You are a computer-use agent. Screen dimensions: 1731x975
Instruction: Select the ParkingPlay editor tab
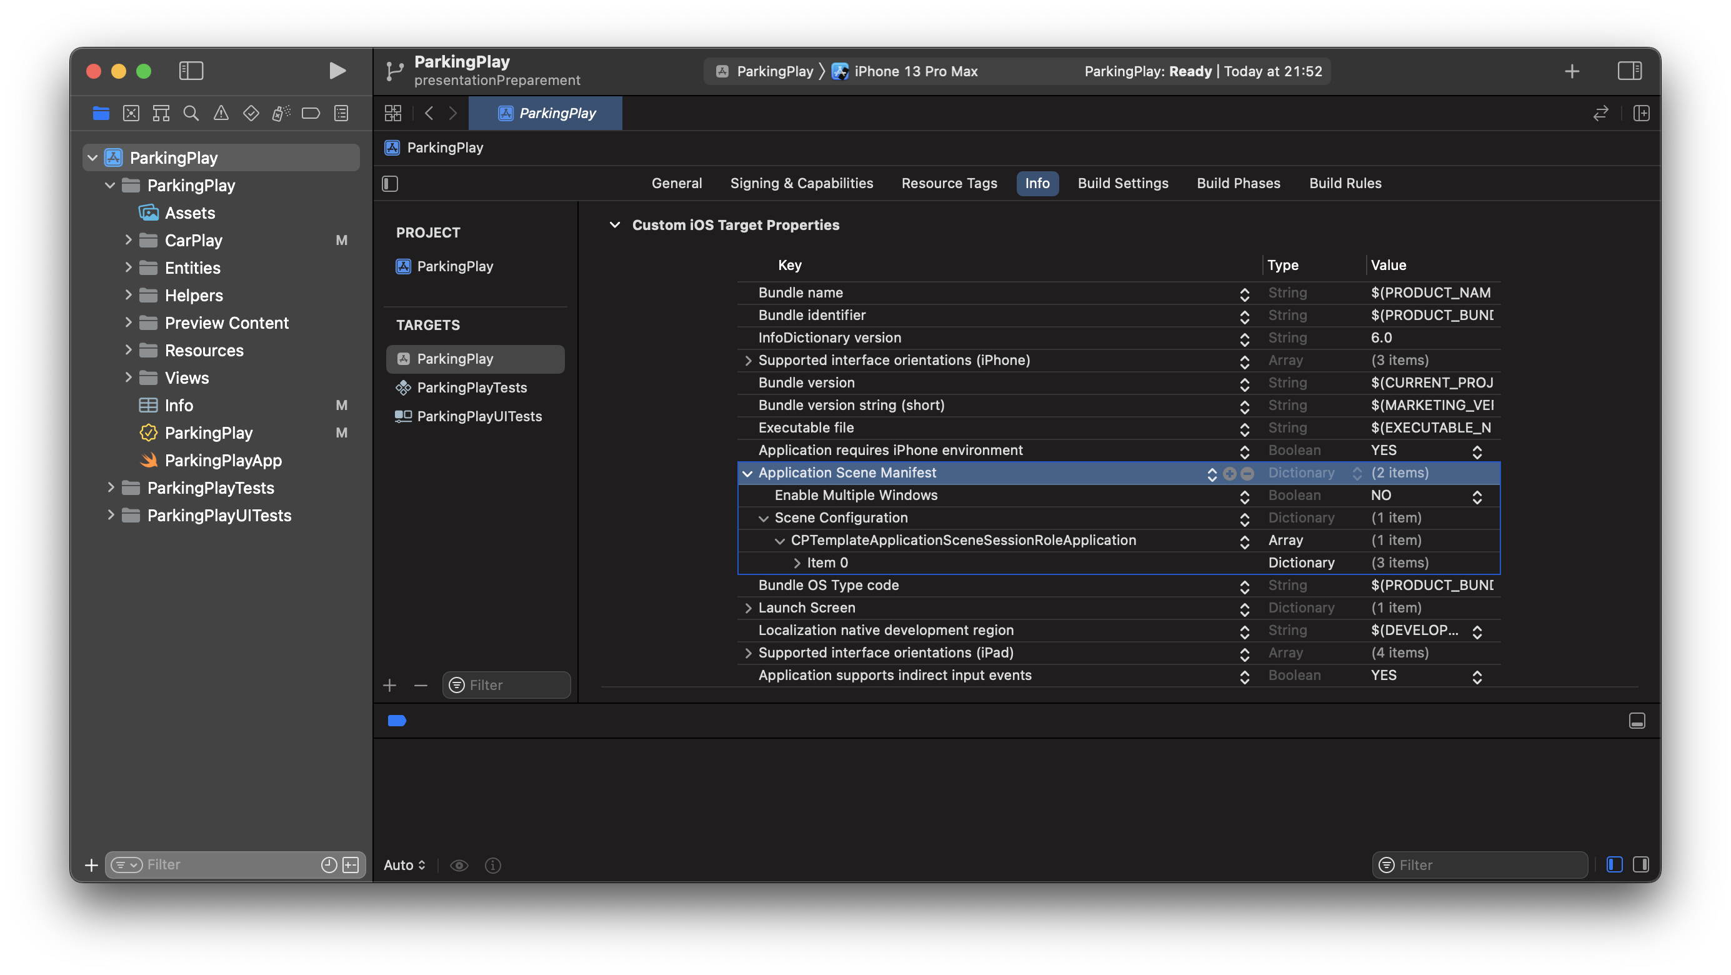click(546, 113)
